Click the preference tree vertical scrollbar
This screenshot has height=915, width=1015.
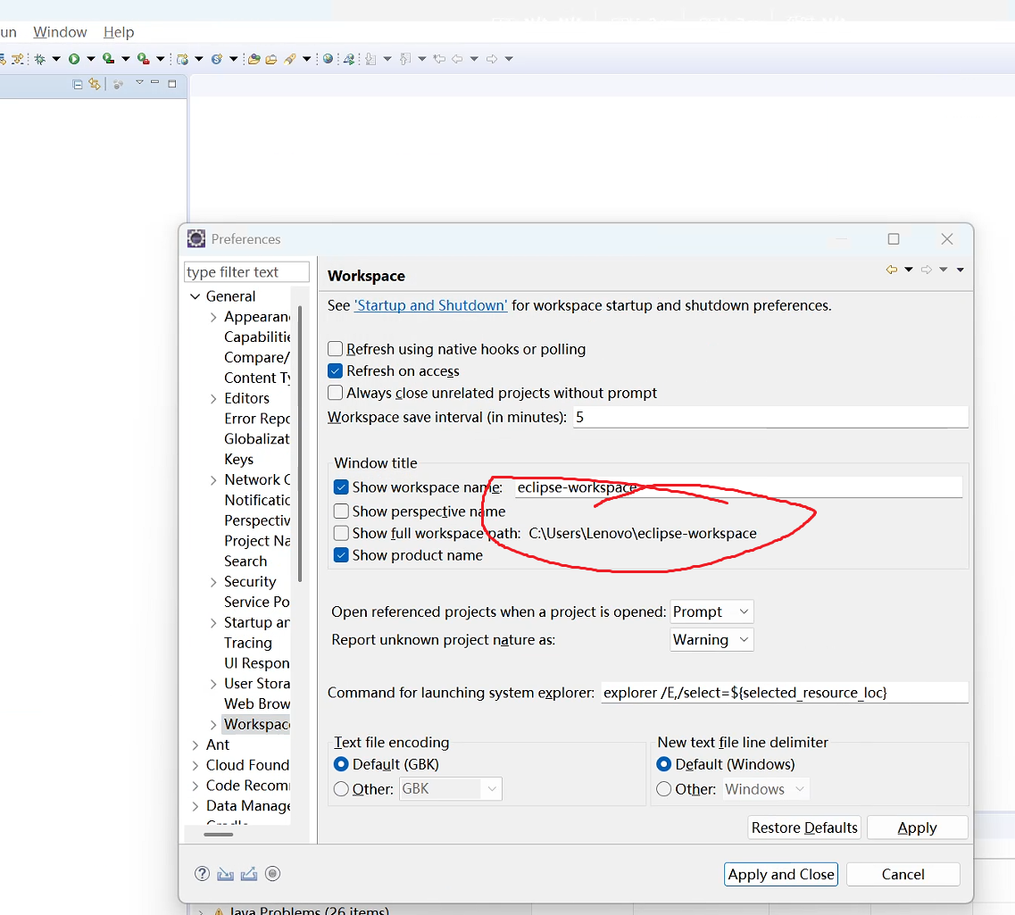point(300,444)
